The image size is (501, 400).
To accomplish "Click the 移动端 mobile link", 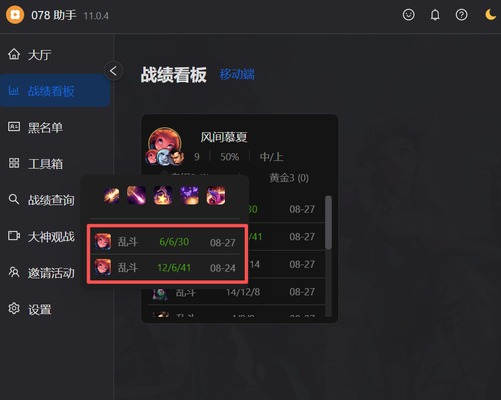I will click(x=237, y=74).
